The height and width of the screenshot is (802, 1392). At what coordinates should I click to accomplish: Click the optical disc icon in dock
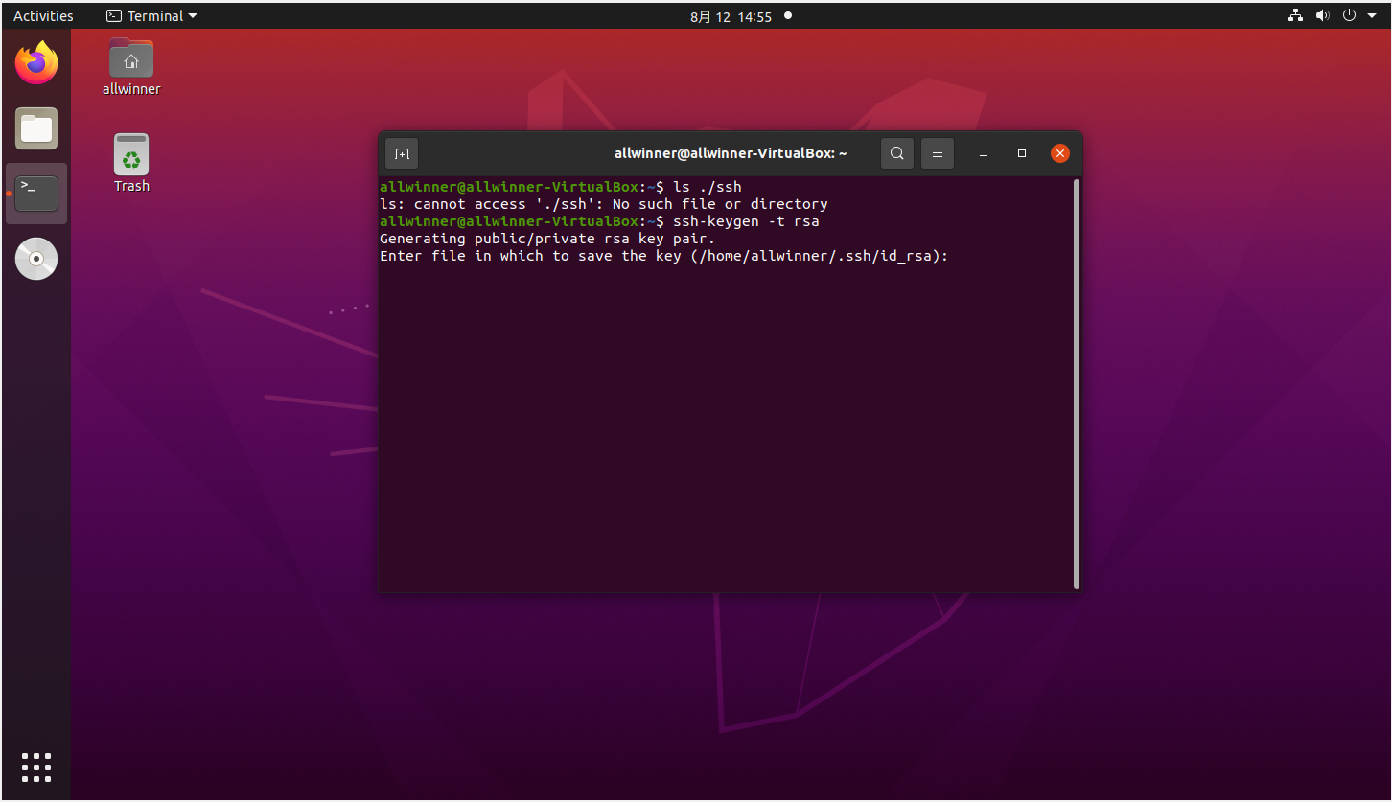36,259
